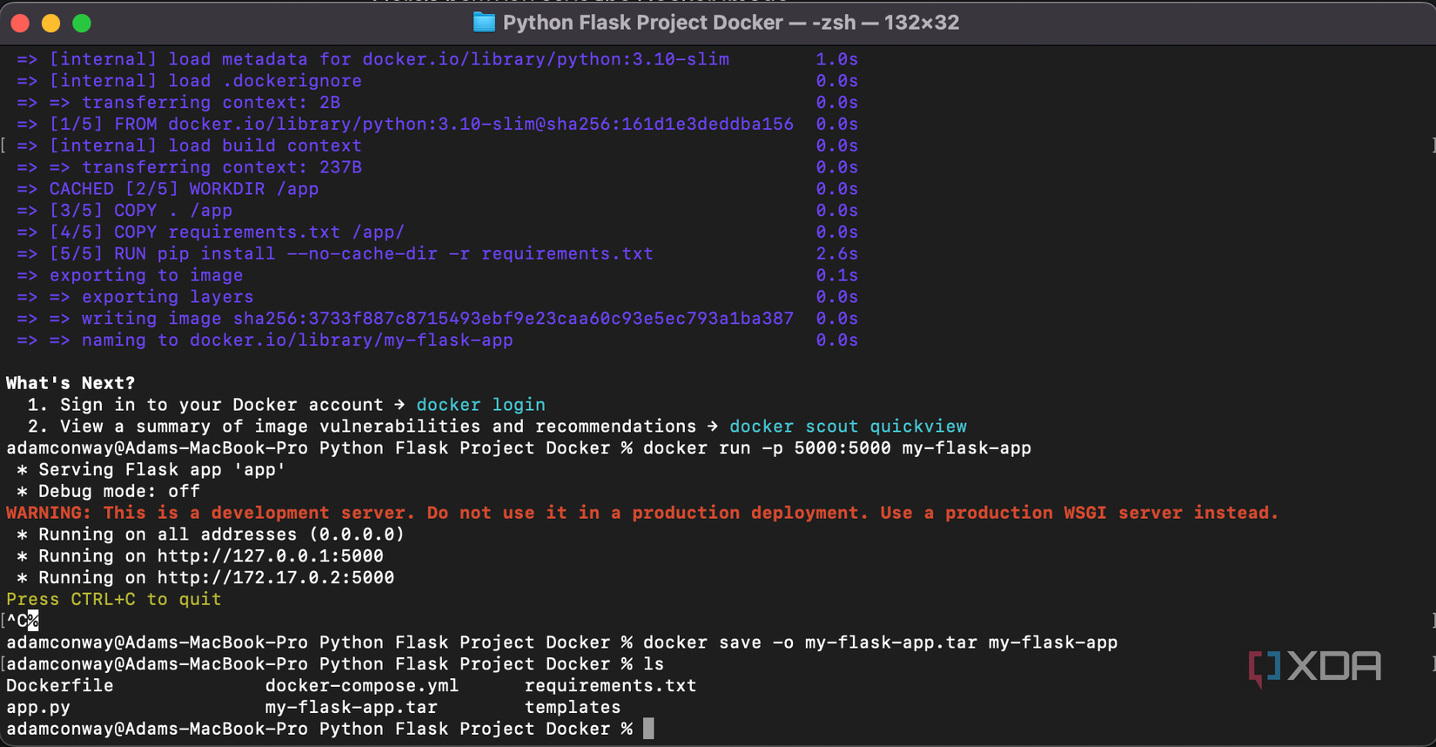Select docker-compose.yml in the file listing
Image resolution: width=1436 pixels, height=747 pixels.
361,685
